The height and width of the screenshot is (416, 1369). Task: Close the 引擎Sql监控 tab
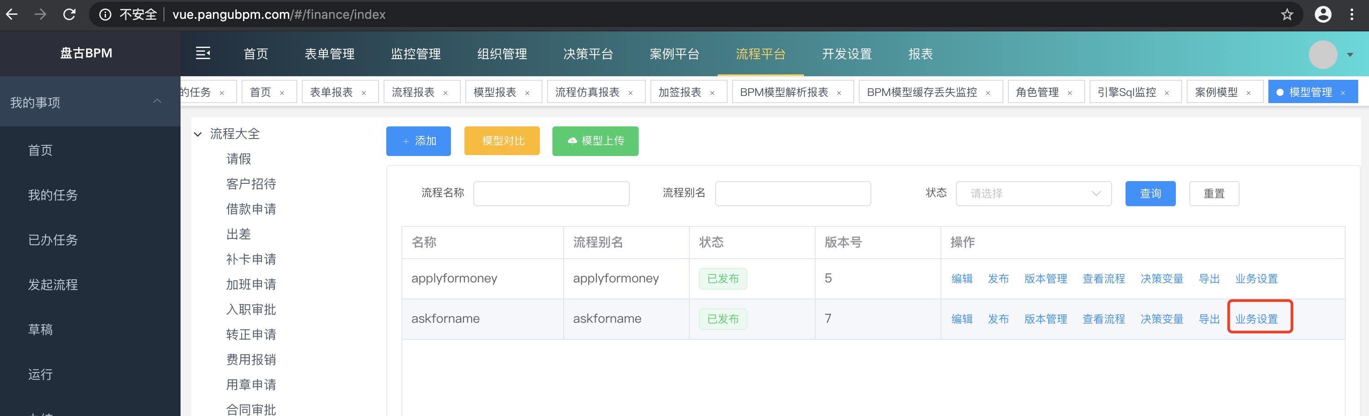coord(1167,93)
